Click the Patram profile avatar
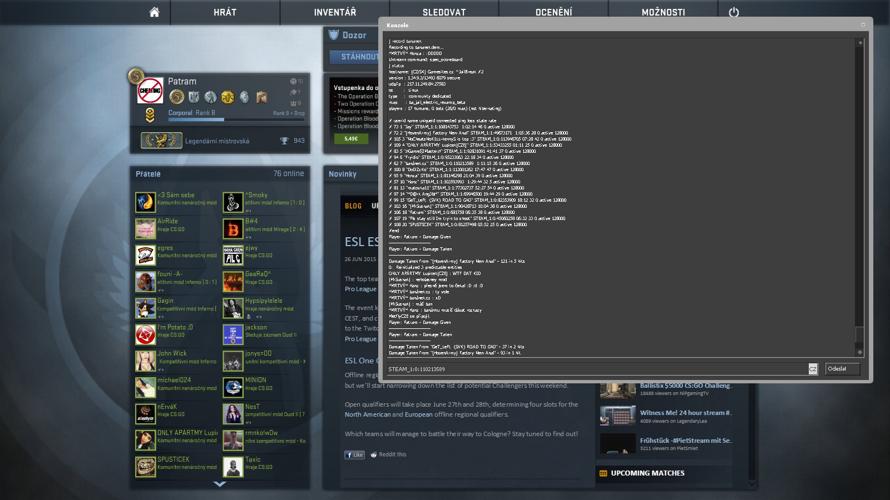 (150, 91)
